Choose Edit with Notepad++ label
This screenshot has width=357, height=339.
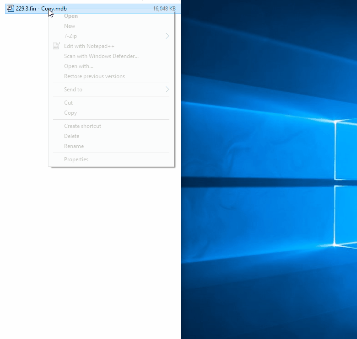(x=89, y=46)
